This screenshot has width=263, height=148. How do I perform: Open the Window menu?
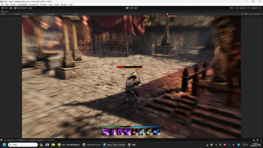click(x=64, y=5)
